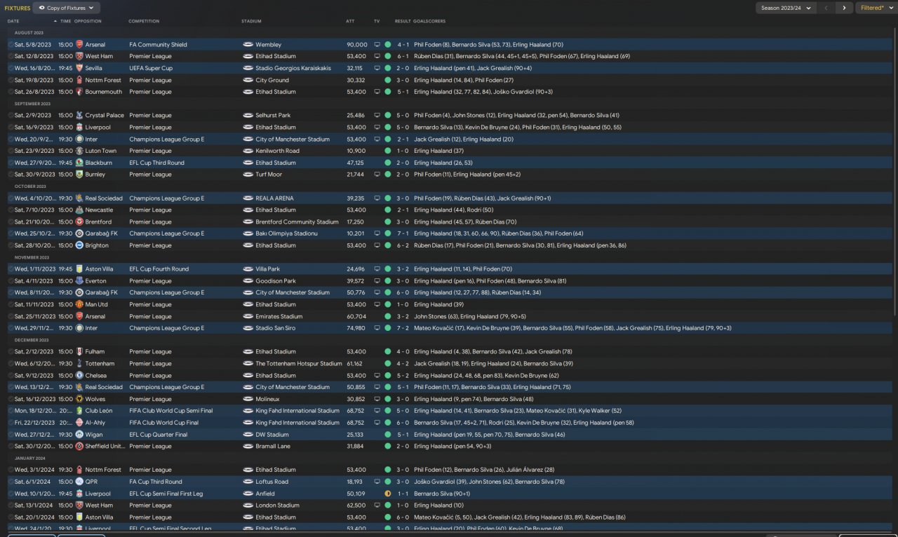
Task: Tick the selection circle for the Sheffield United fixture
Action: [11, 447]
